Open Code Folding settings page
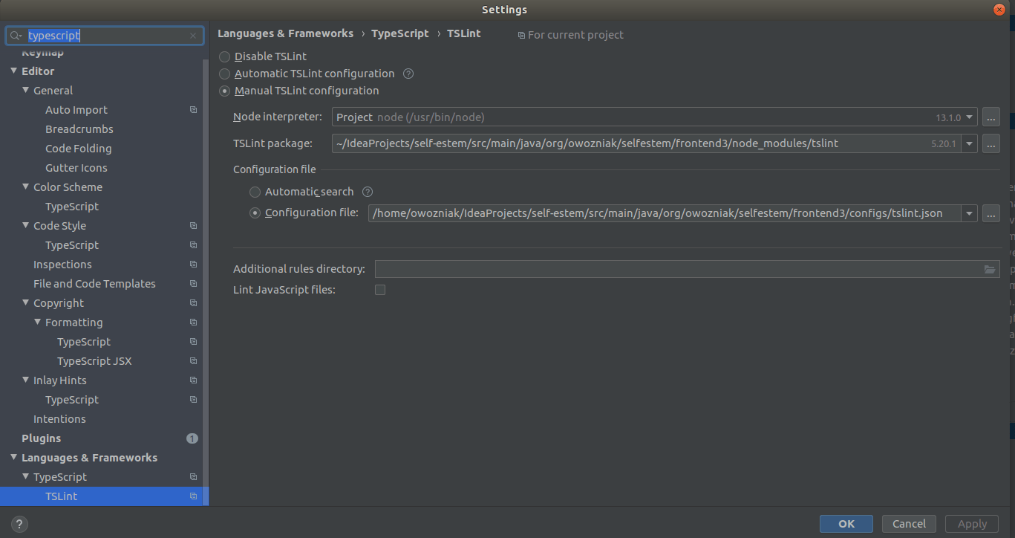The height and width of the screenshot is (538, 1015). (x=79, y=149)
